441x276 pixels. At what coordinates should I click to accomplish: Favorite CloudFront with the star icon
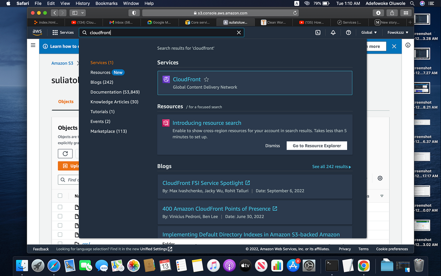coord(206,79)
